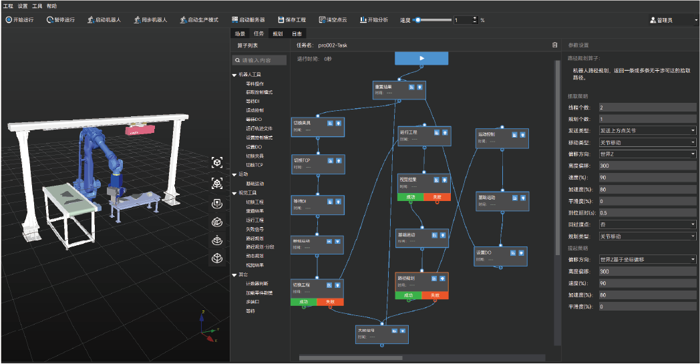Click 失败 output of 切换工程 node

tap(330, 302)
